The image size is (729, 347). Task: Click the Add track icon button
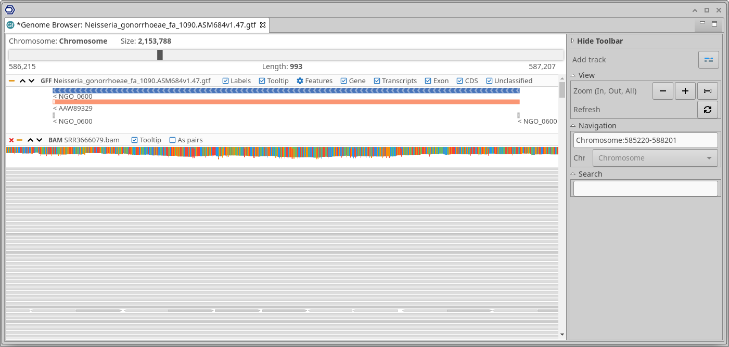708,60
